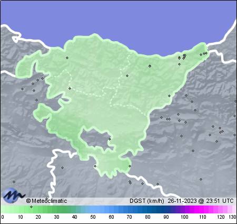Click the 130 value on the scale
The width and height of the screenshot is (237, 224).
pos(232,217)
